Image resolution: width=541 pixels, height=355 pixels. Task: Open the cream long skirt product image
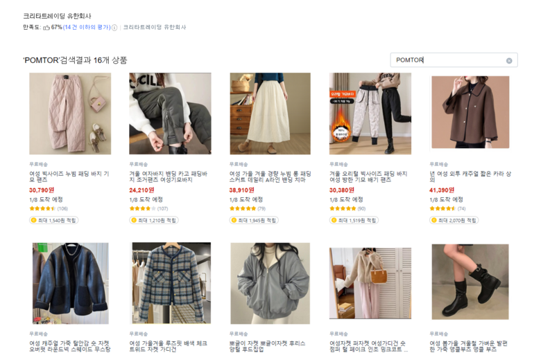(270, 113)
